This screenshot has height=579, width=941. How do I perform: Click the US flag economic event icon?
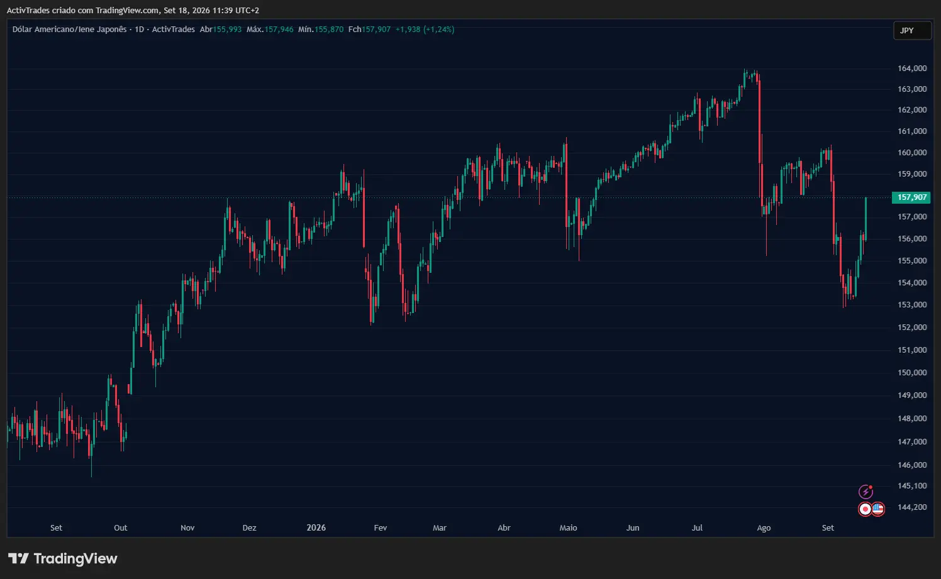pos(878,509)
